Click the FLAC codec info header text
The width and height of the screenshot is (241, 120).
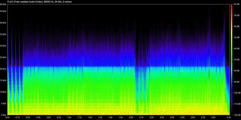(x=40, y=2)
